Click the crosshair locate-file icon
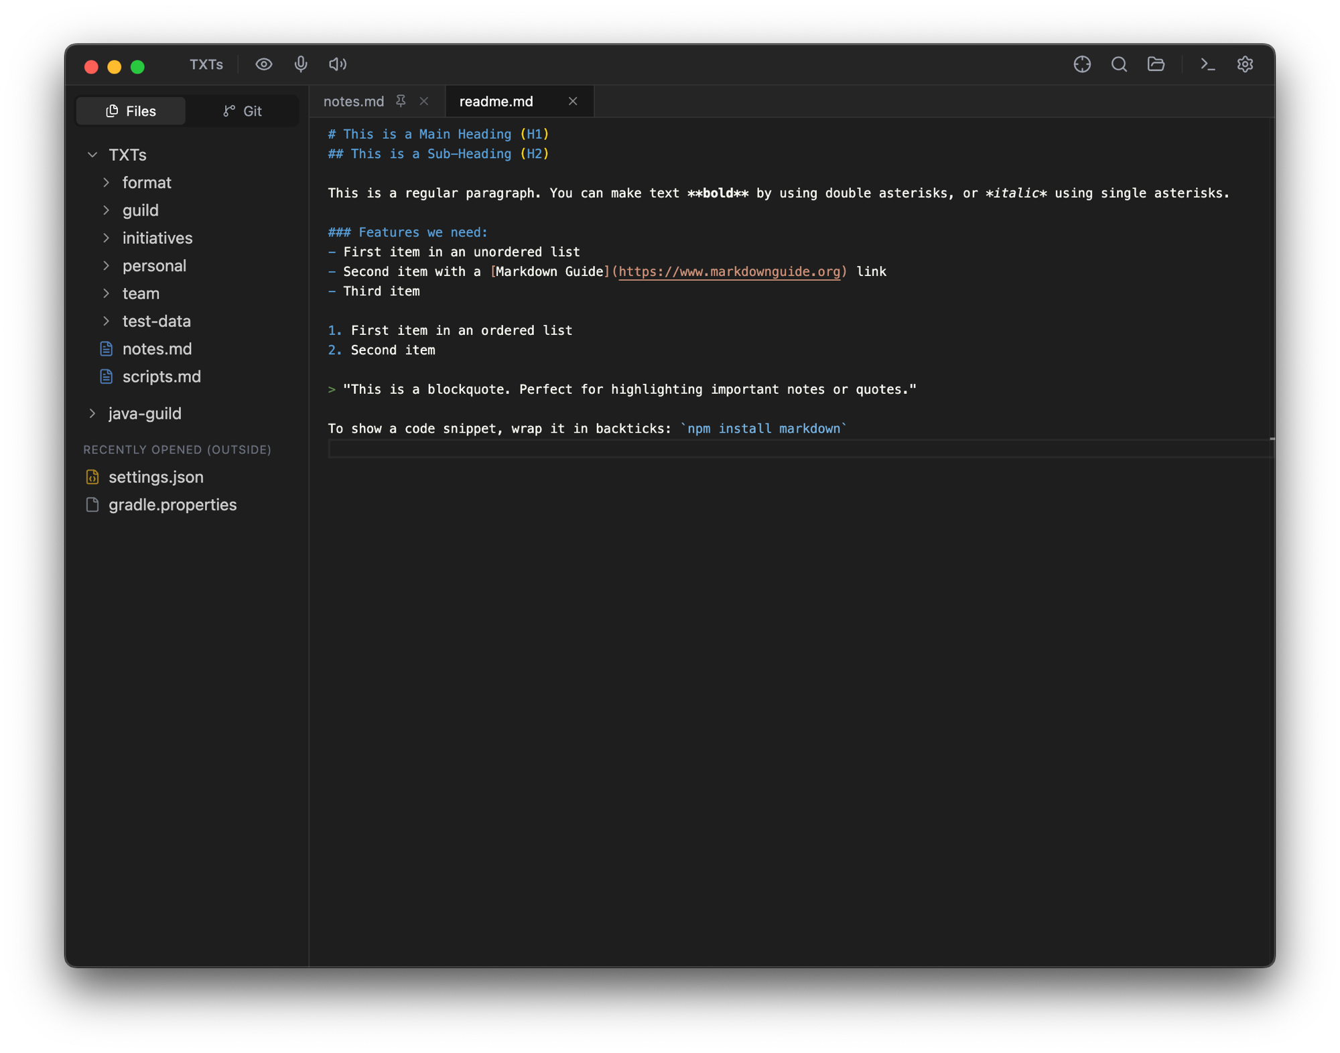Viewport: 1340px width, 1053px height. [x=1082, y=64]
